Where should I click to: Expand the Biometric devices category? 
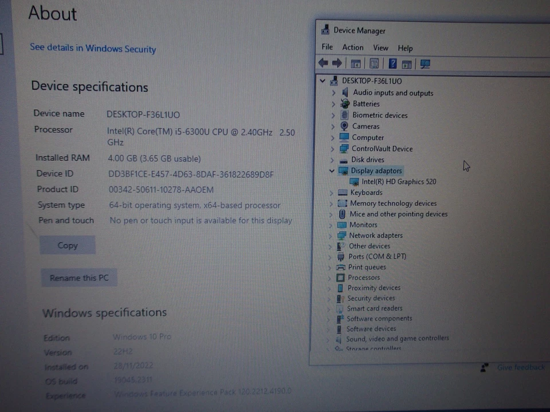pyautogui.click(x=332, y=115)
